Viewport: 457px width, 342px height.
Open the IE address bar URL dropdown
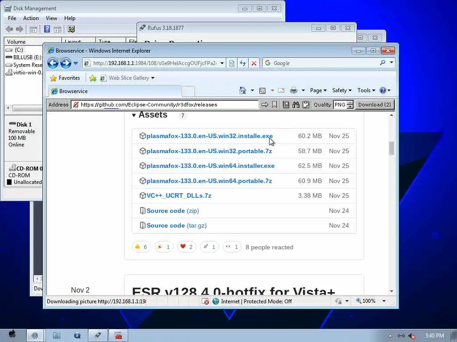point(222,63)
